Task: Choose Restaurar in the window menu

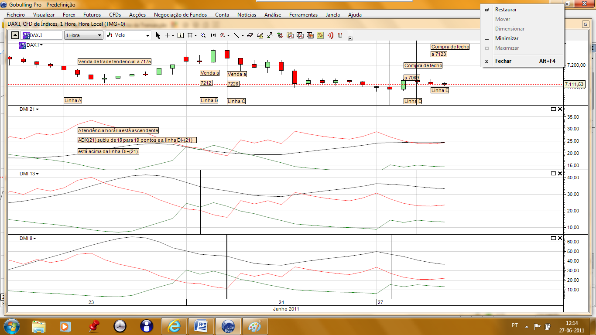Action: 522,10
